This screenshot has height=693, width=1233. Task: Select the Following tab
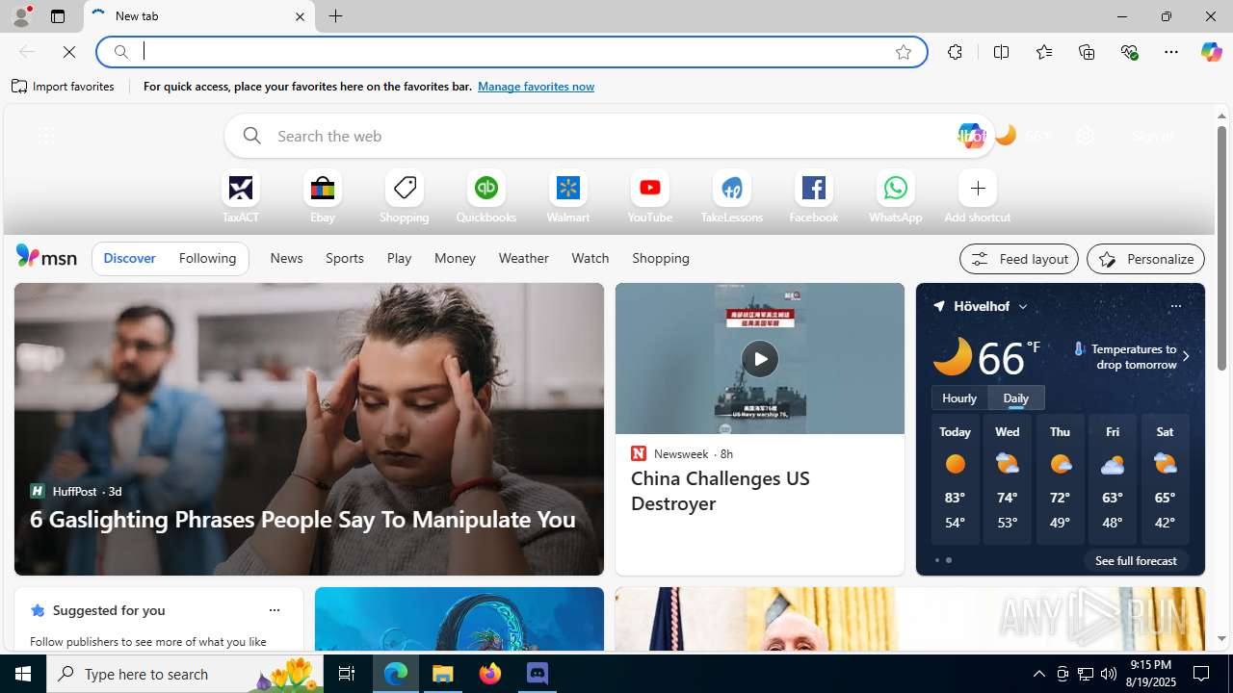(207, 258)
